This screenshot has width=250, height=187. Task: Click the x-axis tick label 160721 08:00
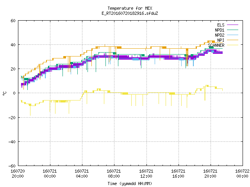pos(114,174)
